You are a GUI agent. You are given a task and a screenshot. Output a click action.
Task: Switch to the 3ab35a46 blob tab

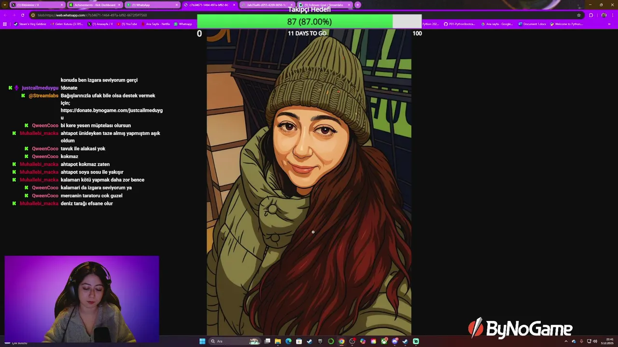(267, 5)
